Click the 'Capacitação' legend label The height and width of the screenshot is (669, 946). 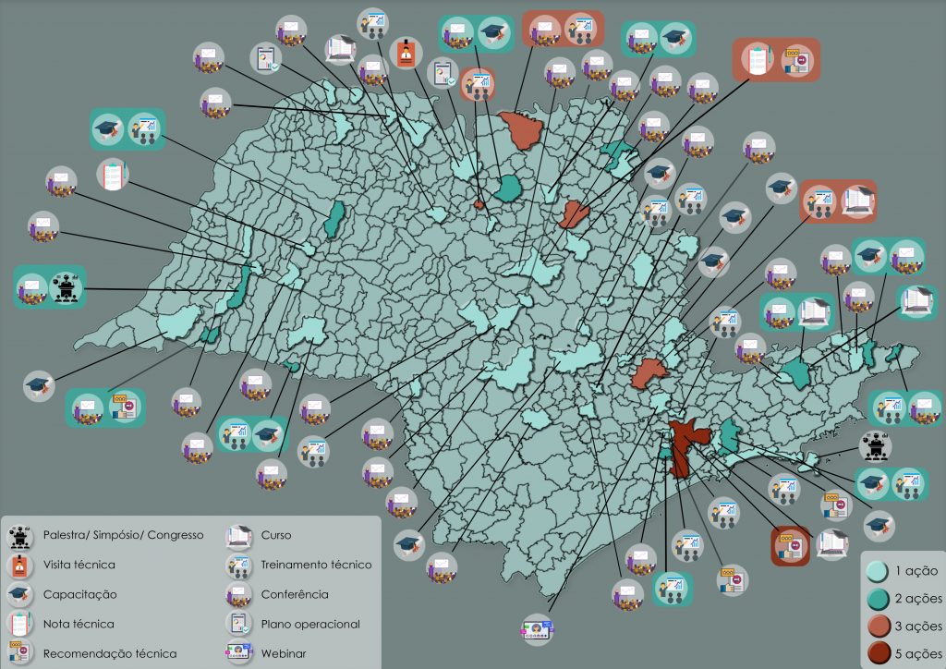[x=79, y=595]
